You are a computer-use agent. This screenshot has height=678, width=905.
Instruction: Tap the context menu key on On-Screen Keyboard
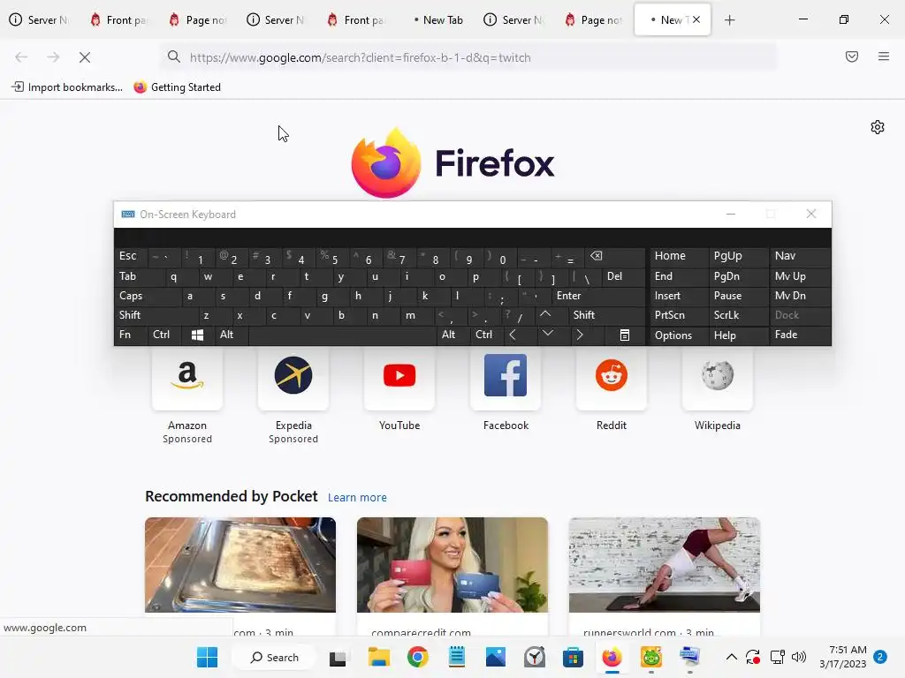pos(625,335)
